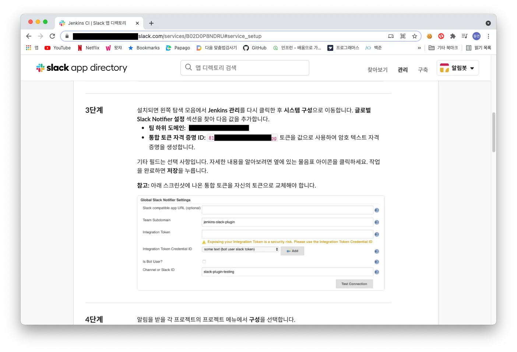Select the Jenkins CI | Slack tab
The height and width of the screenshot is (352, 517).
pyautogui.click(x=99, y=23)
